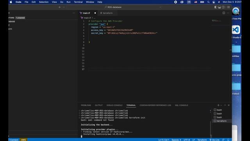Click the 1 unsaved badge in Open Editors
This screenshot has width=250, height=141.
coord(20,18)
